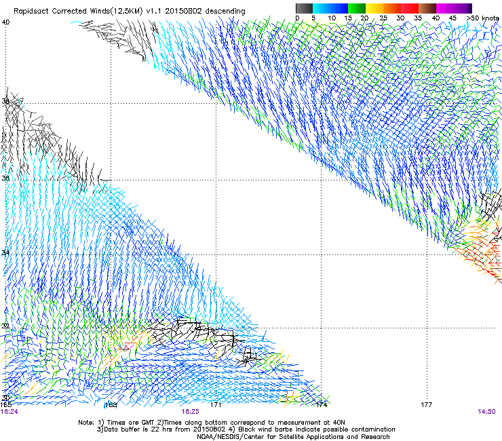Screen dimensions: 502x441
Task: Click the 34 latitude axis label
Action: coord(5,253)
